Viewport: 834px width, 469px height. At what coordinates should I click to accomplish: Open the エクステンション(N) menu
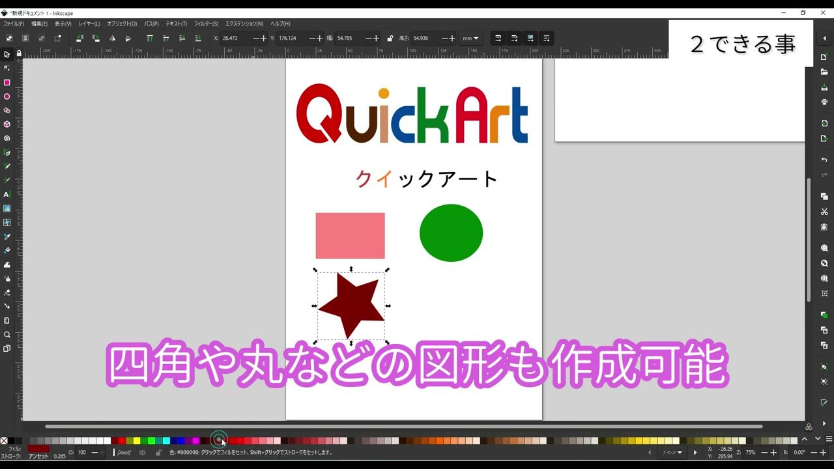(x=244, y=23)
